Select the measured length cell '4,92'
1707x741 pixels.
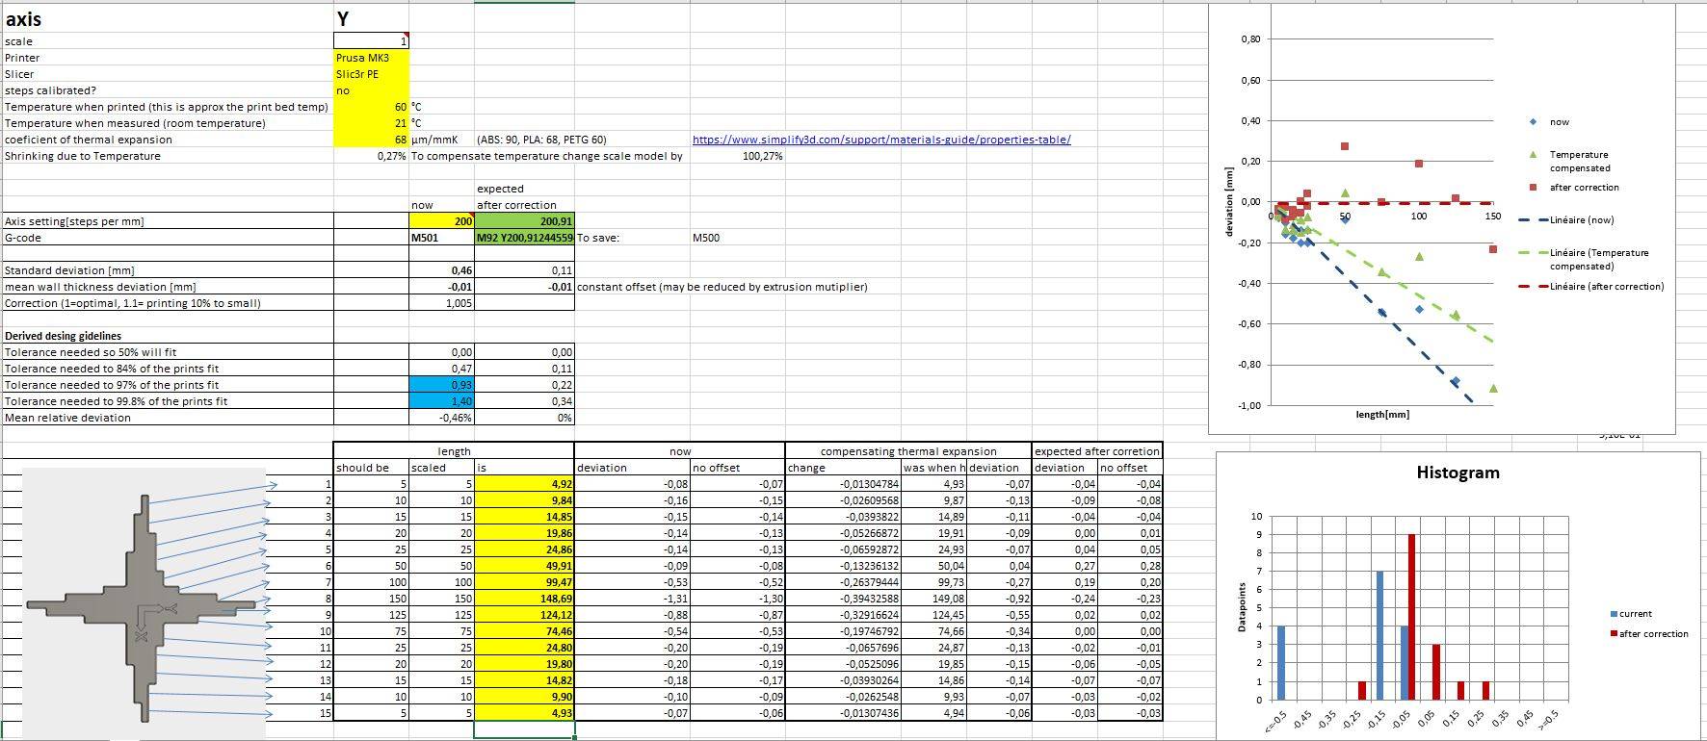pos(524,484)
